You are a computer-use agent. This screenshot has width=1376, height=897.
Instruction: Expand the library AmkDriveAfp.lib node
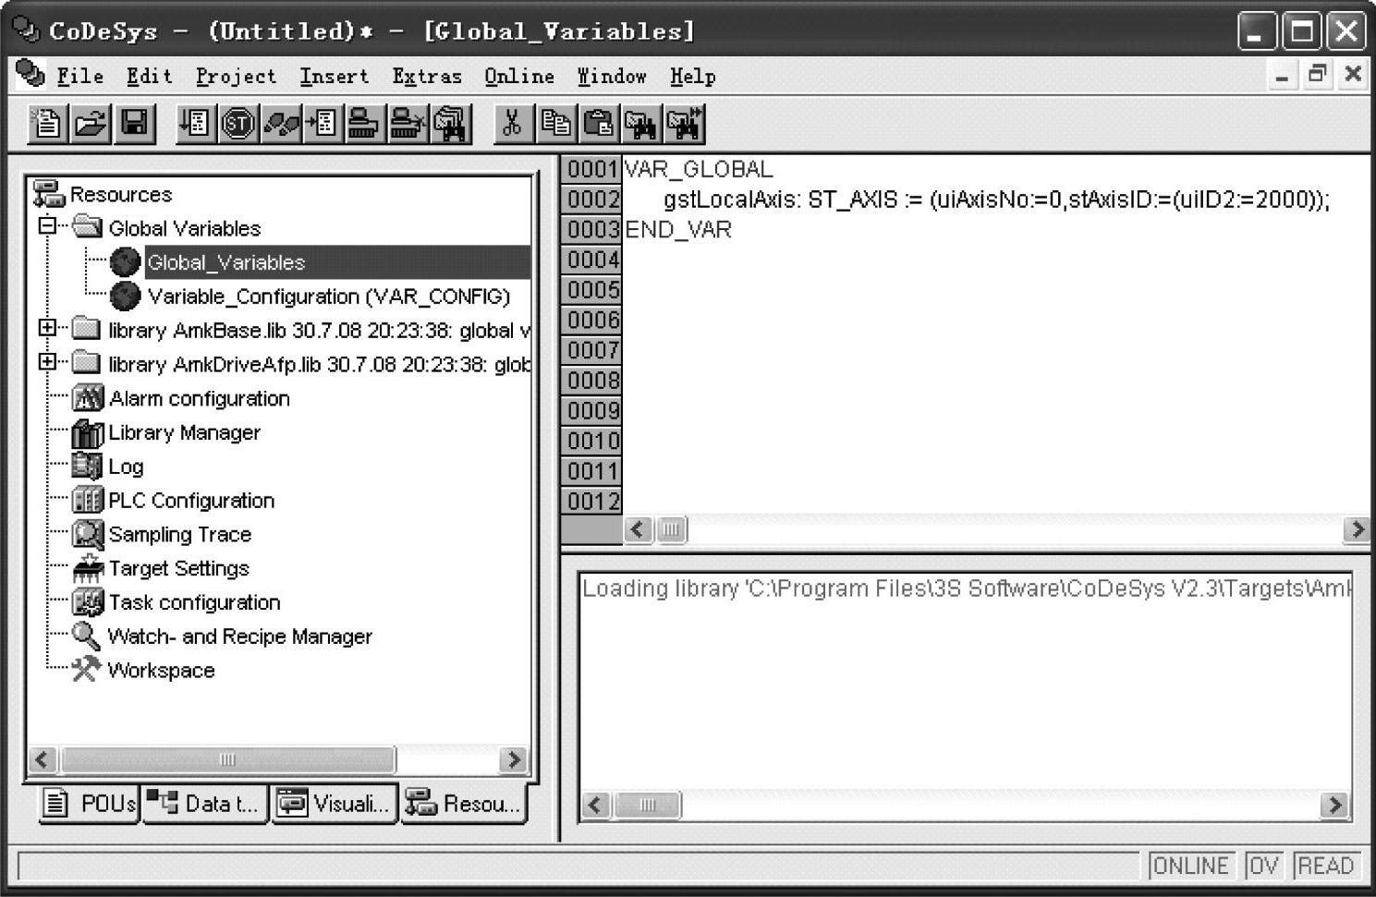[x=47, y=362]
